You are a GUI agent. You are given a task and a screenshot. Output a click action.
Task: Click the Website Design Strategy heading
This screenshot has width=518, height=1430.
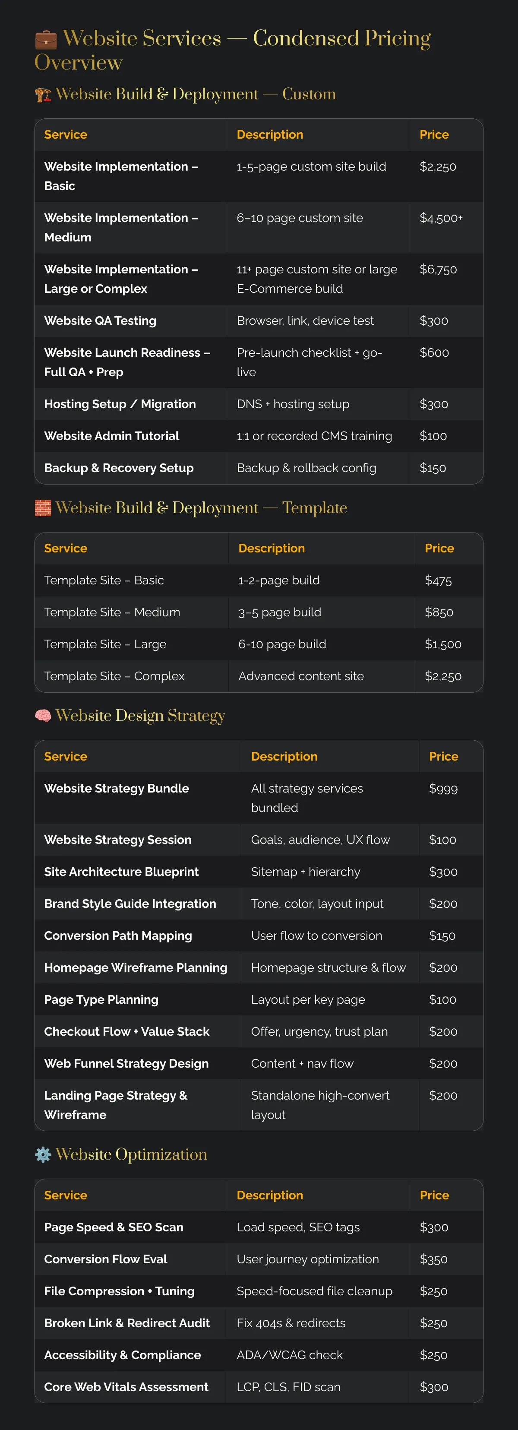[140, 716]
